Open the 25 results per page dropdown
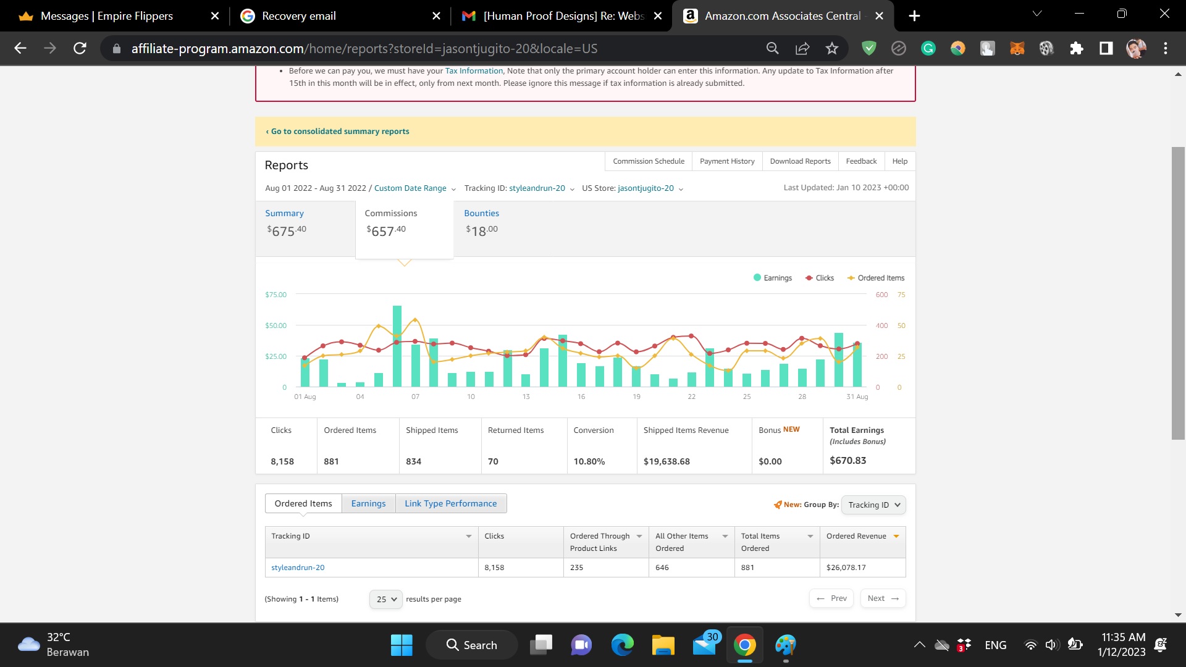Viewport: 1186px width, 667px height. point(386,599)
